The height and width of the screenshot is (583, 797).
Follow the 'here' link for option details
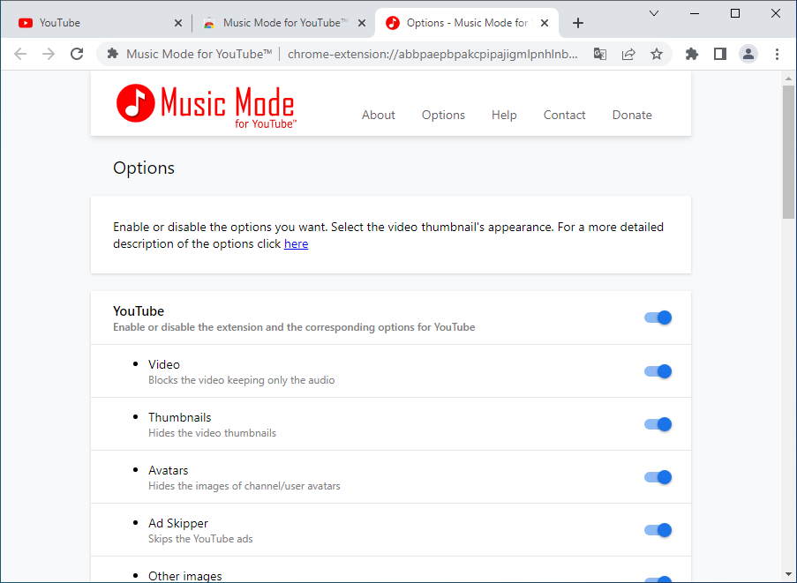point(296,243)
